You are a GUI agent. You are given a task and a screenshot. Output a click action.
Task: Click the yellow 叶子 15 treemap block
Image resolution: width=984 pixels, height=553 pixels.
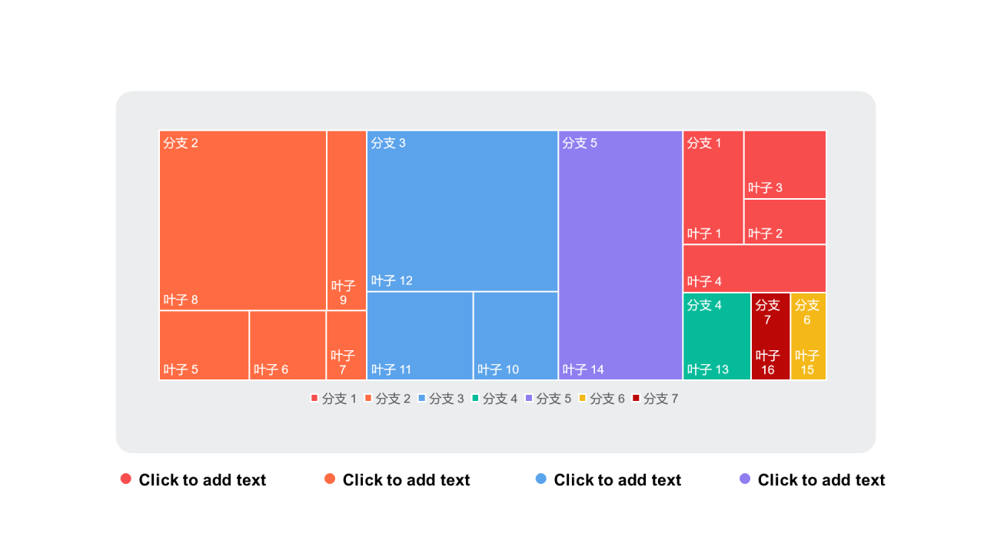[x=808, y=336]
